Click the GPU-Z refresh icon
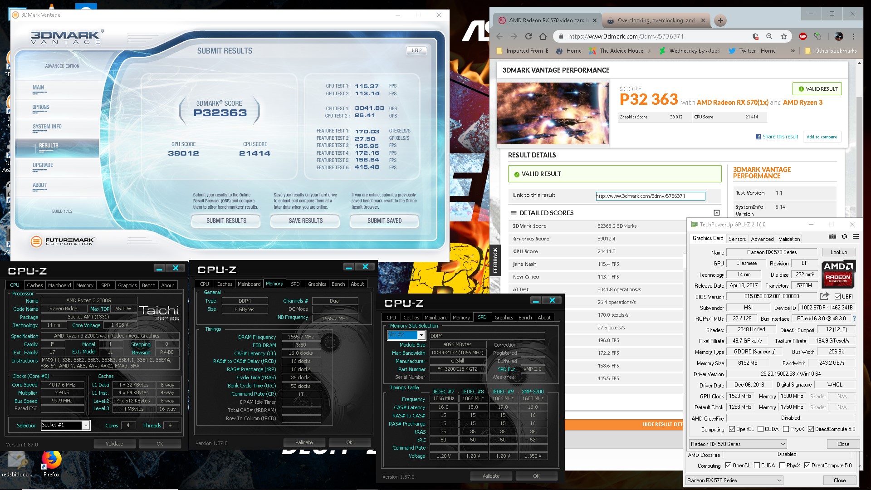The height and width of the screenshot is (490, 871). (x=844, y=236)
